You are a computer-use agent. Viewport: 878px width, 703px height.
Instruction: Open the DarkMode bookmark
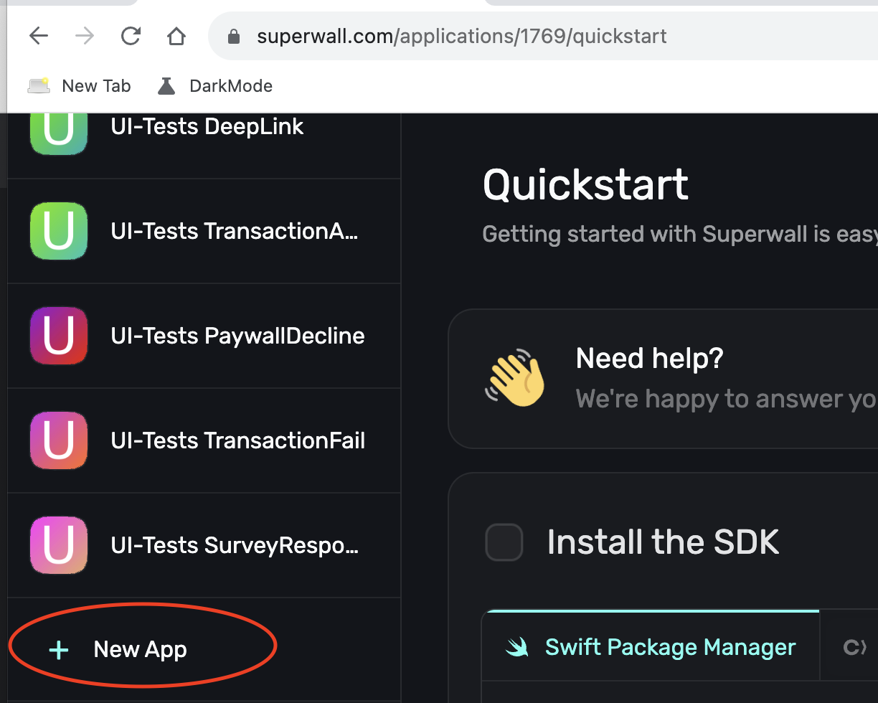(x=230, y=86)
